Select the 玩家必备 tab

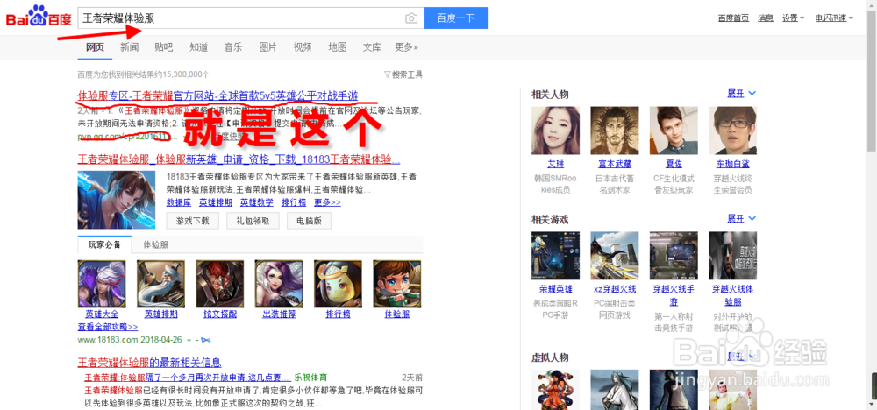coord(104,244)
